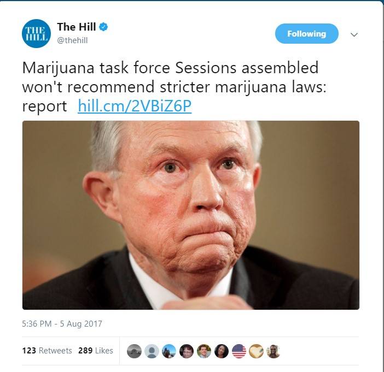Open the tweet's photo

[191, 215]
